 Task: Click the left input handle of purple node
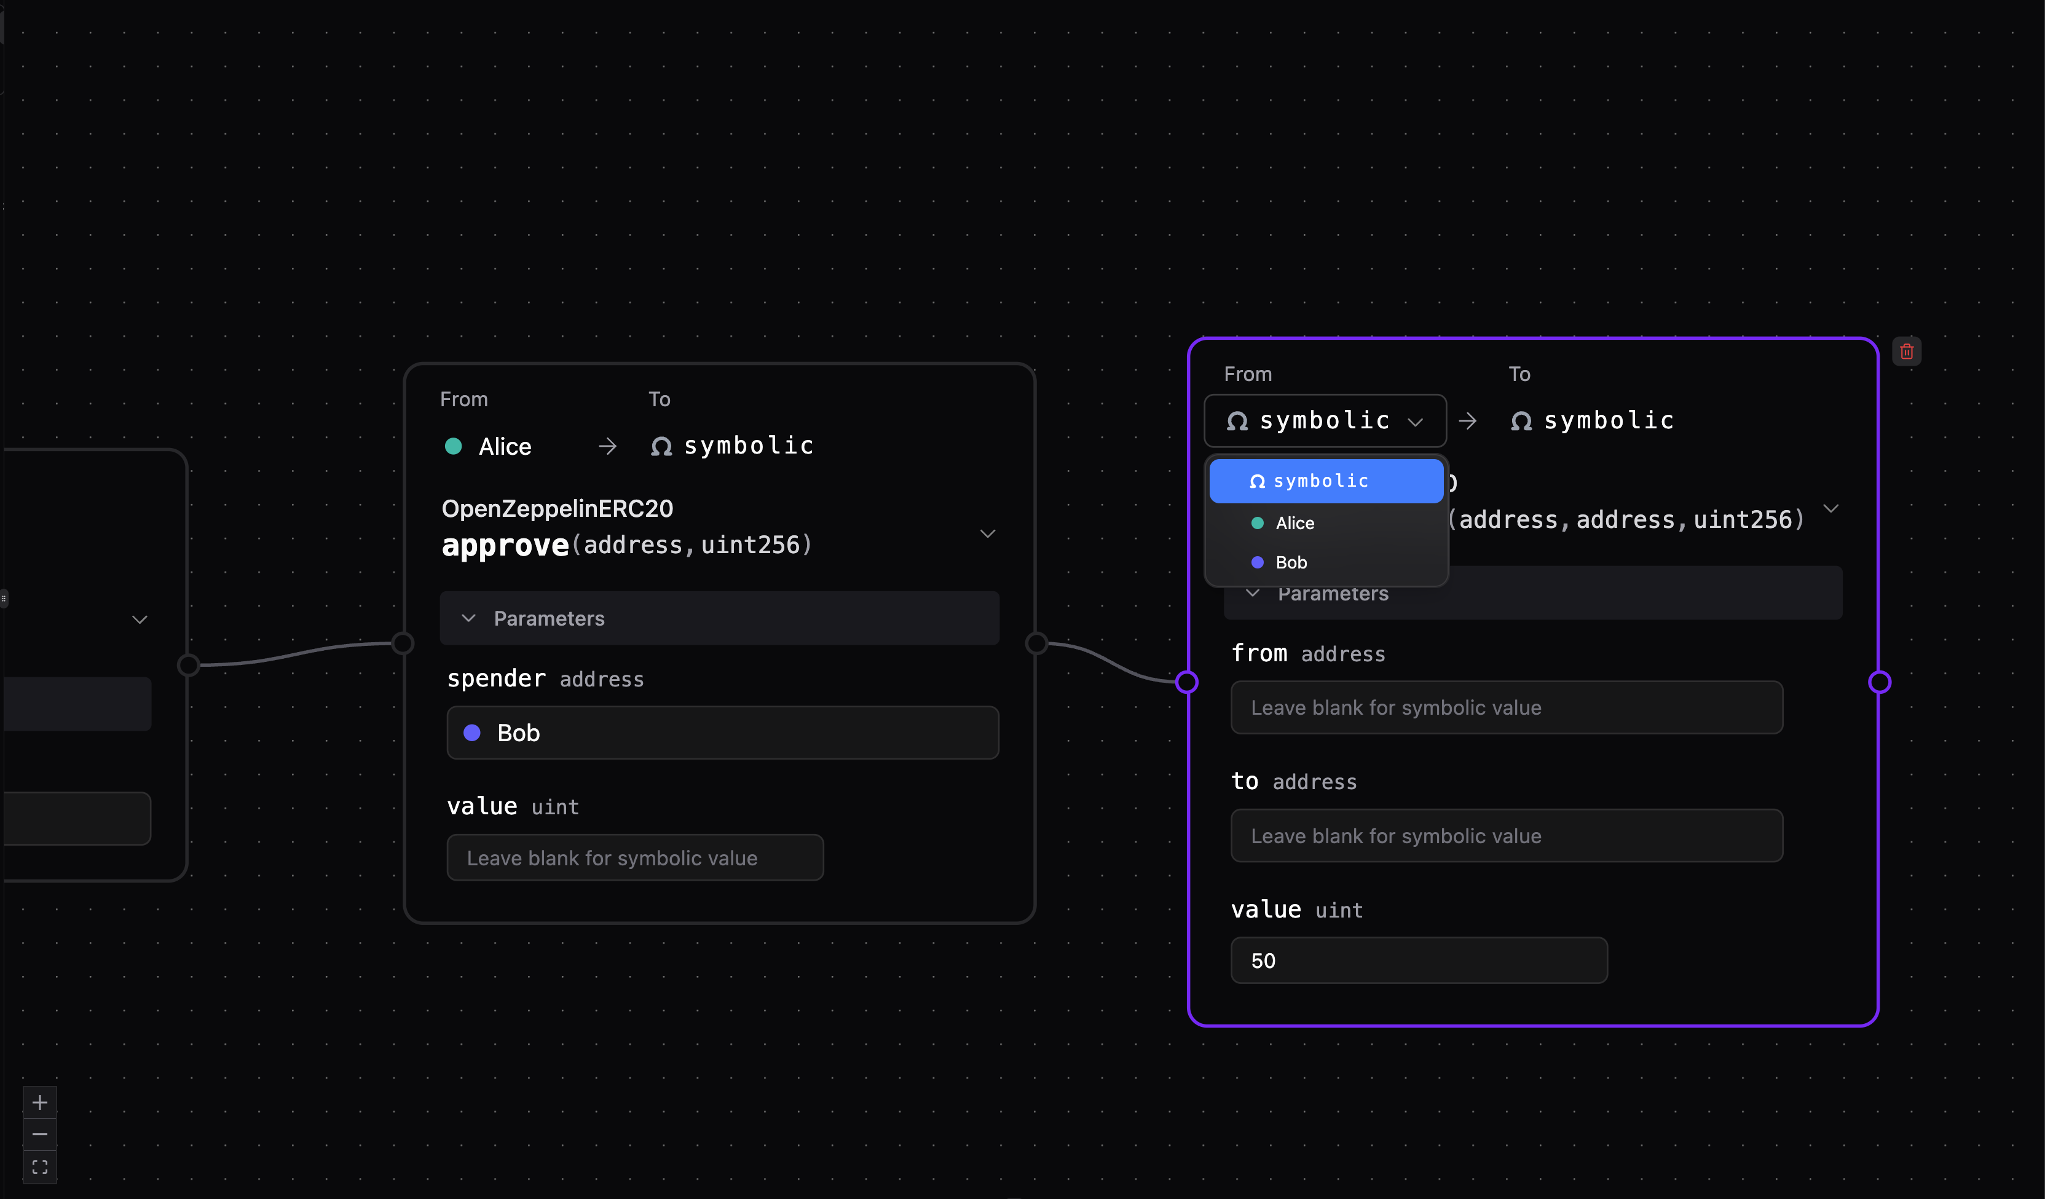pos(1188,682)
